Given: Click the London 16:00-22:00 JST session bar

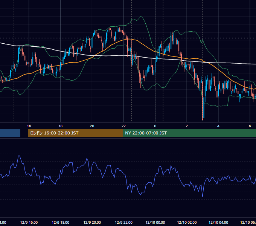Looking at the screenshot, I should (75, 133).
